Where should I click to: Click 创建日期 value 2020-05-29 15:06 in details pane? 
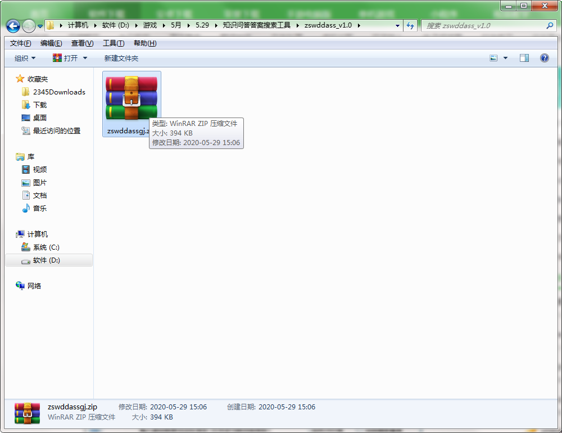click(287, 407)
